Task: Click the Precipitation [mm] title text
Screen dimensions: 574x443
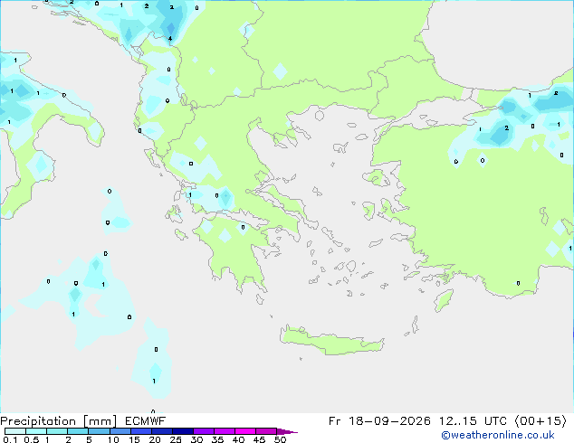Action: (59, 421)
